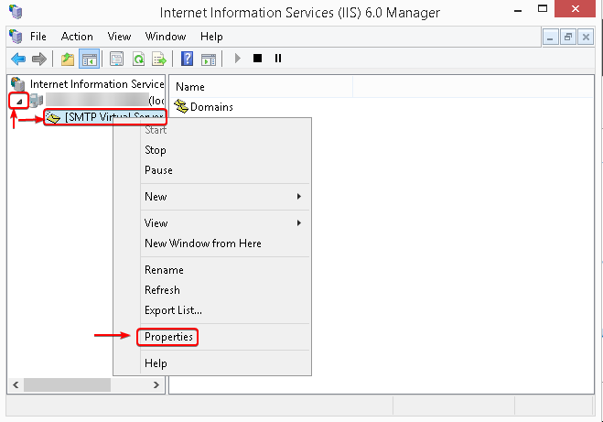Click the Start item play icon
Screen dimensions: 603x422
pos(238,58)
